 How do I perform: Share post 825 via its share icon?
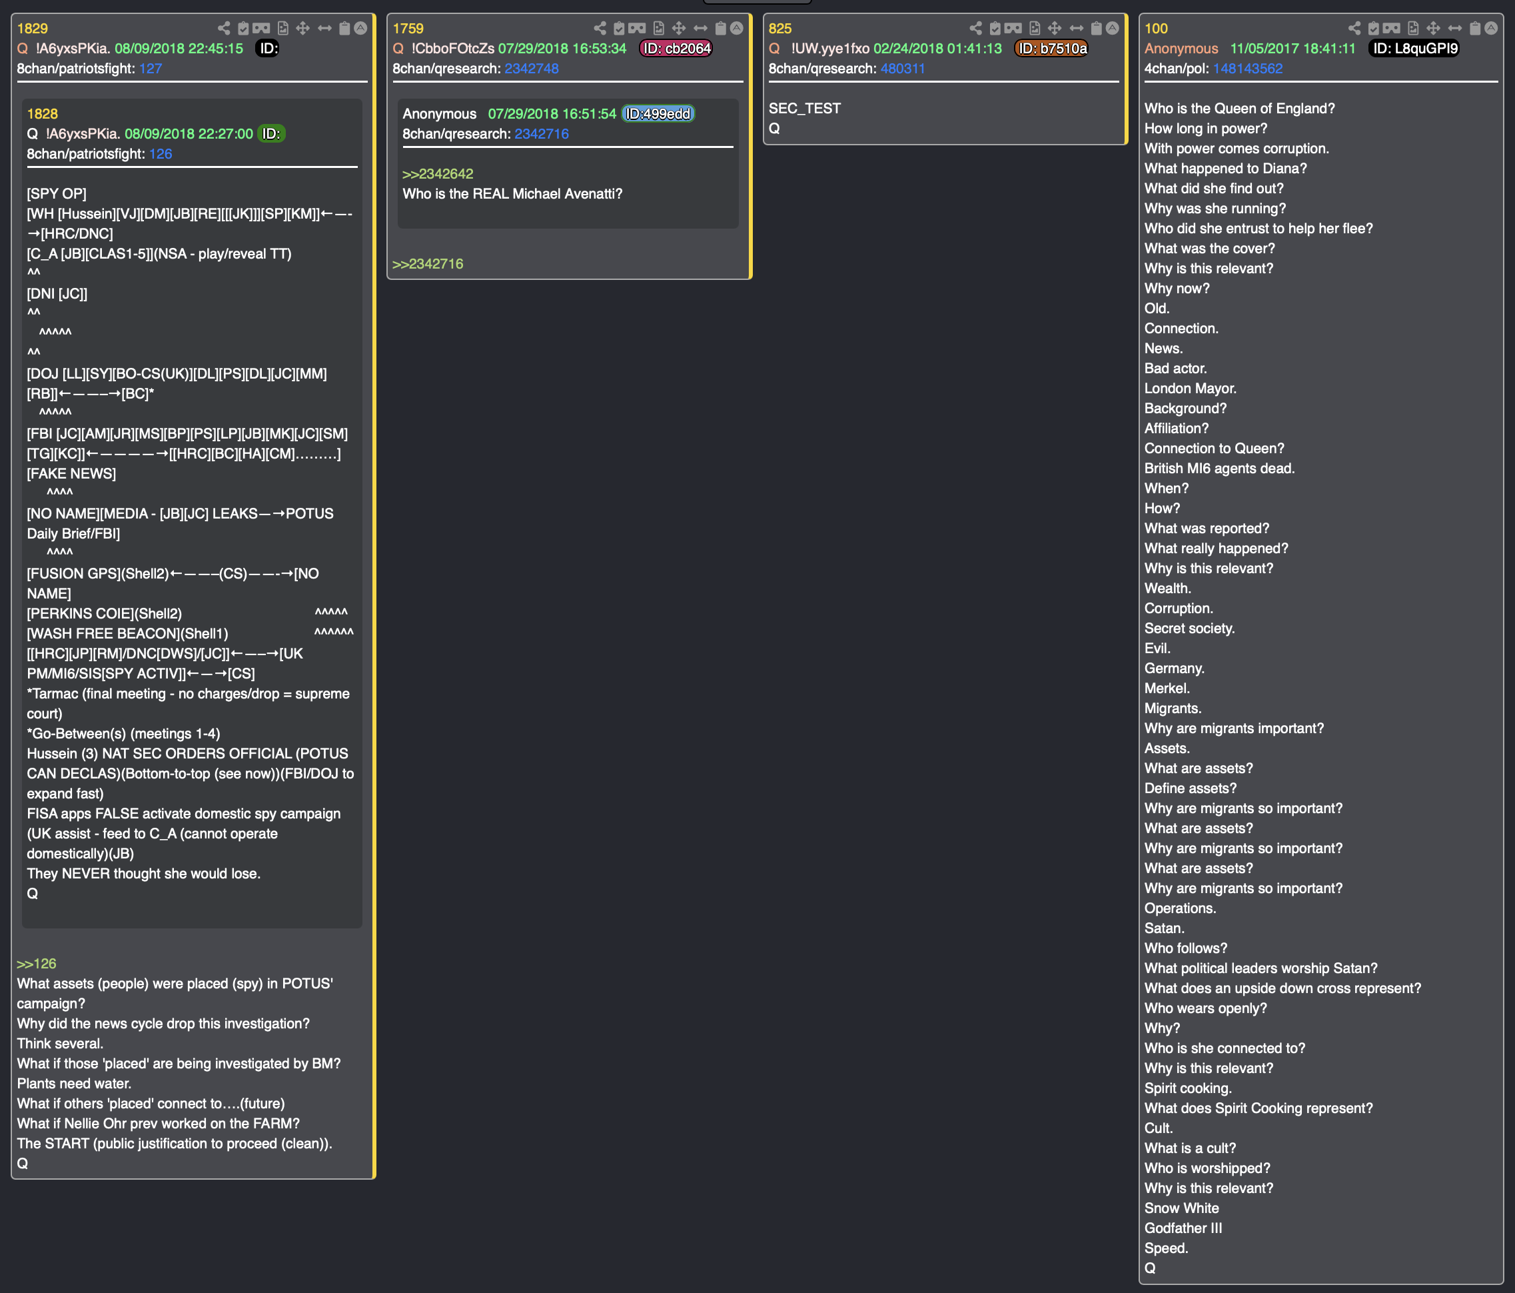coord(975,29)
